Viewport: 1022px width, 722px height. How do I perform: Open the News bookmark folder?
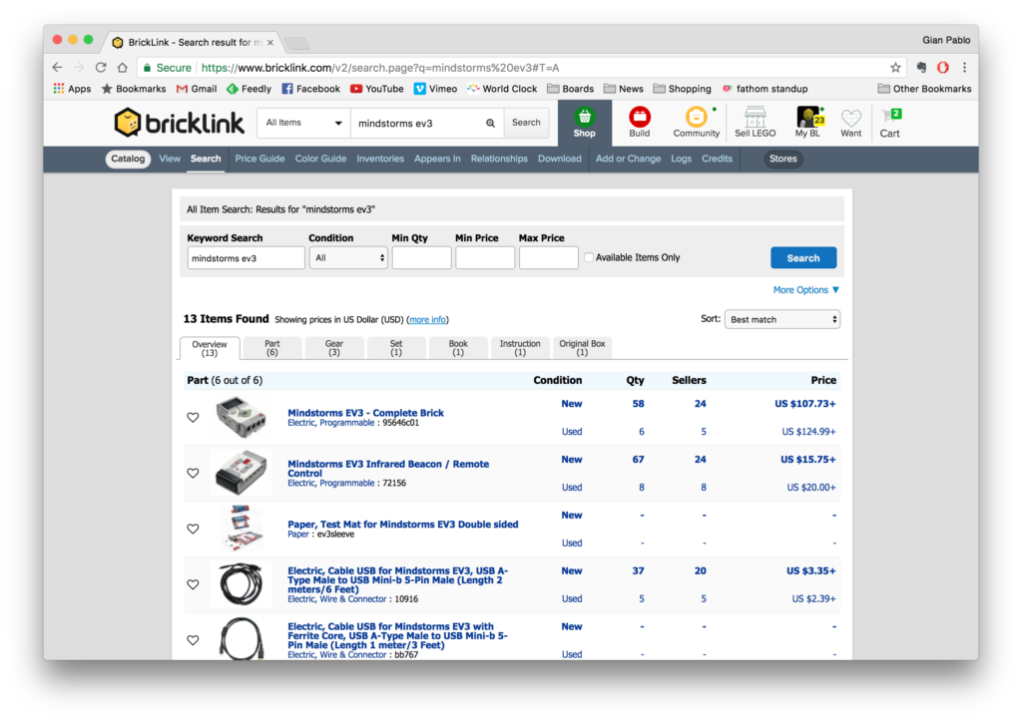(624, 89)
